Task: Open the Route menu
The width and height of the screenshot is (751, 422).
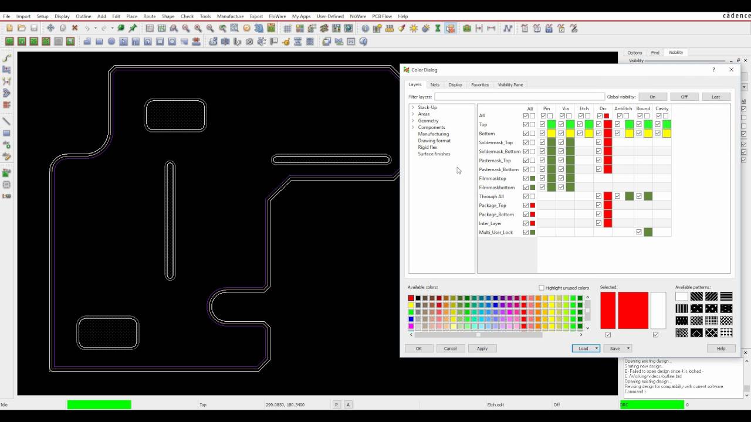Action: point(150,16)
